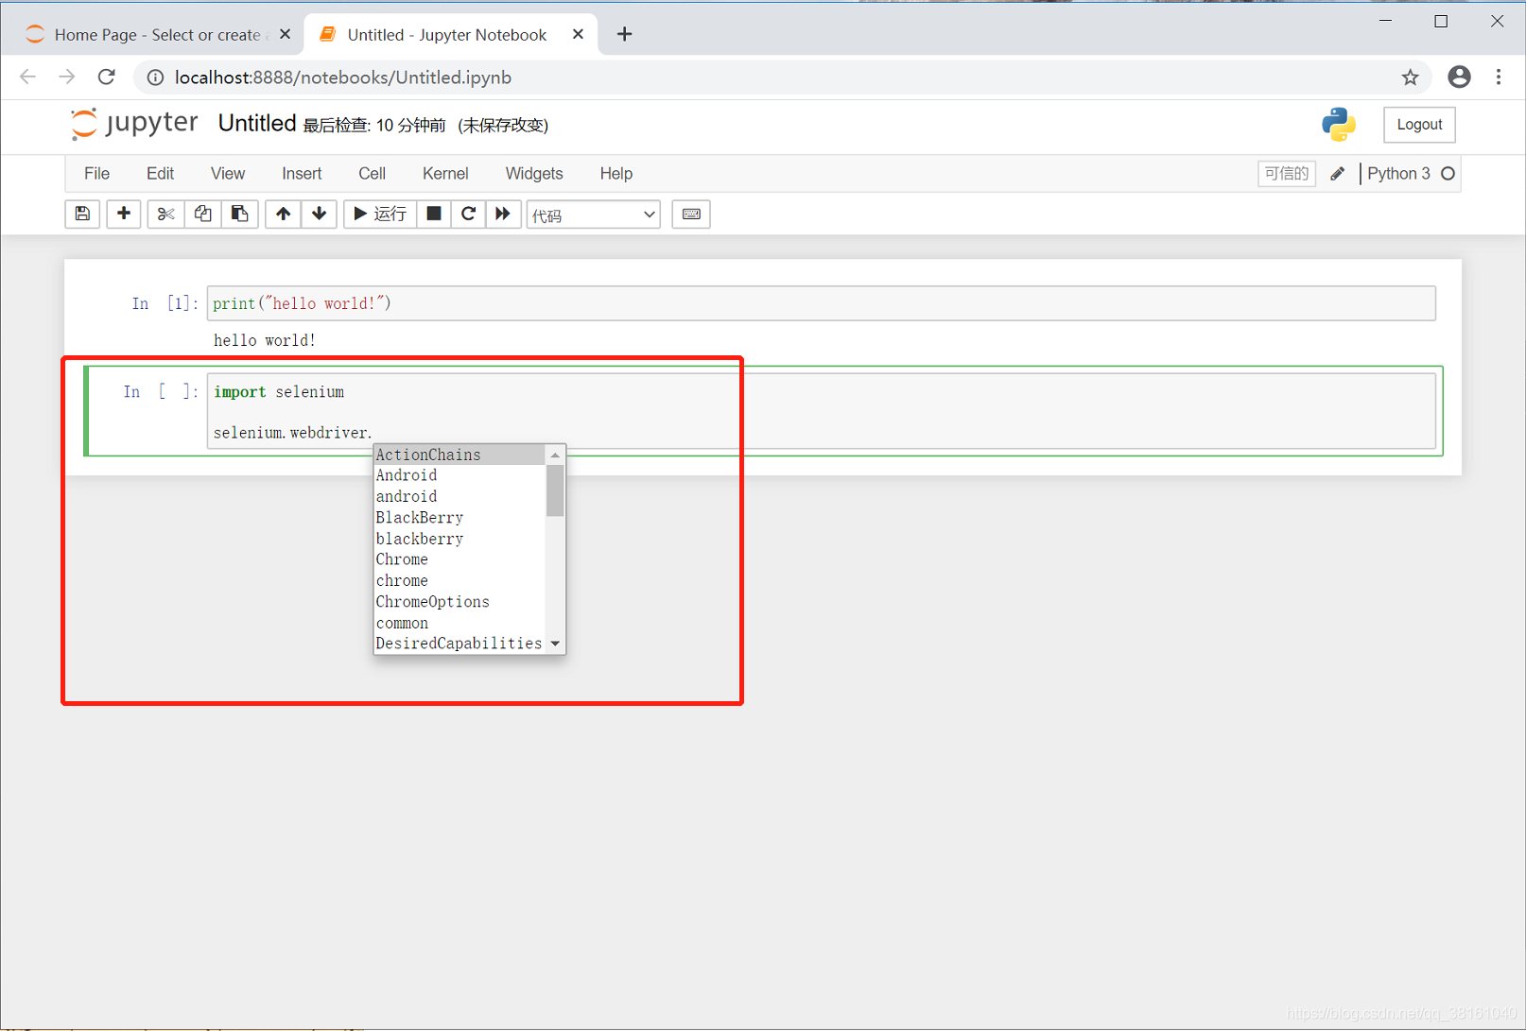
Task: Open the cell type 代码 dropdown
Action: pos(594,215)
